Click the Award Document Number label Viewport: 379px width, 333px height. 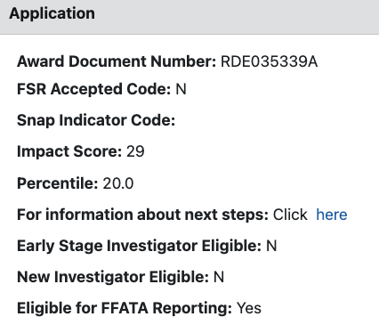click(117, 61)
